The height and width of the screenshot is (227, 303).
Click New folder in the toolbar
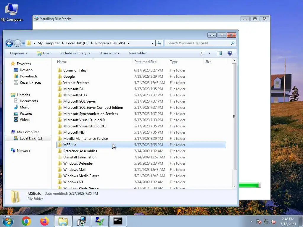pos(137,53)
